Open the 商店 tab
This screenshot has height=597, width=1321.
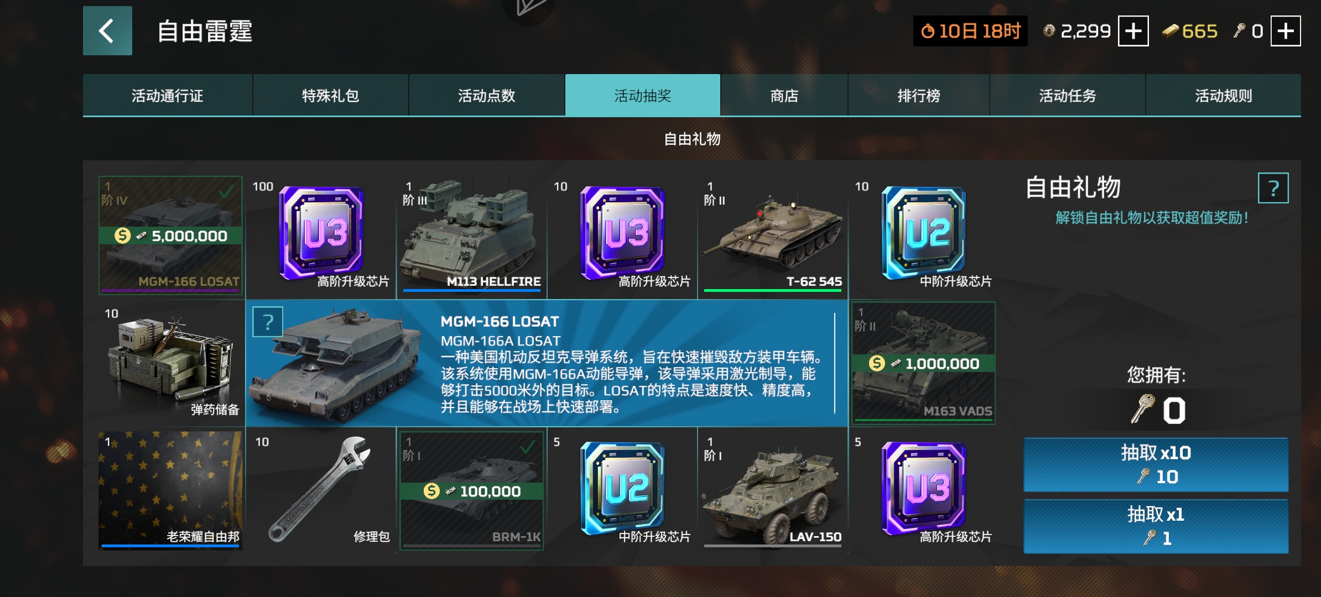click(x=784, y=96)
